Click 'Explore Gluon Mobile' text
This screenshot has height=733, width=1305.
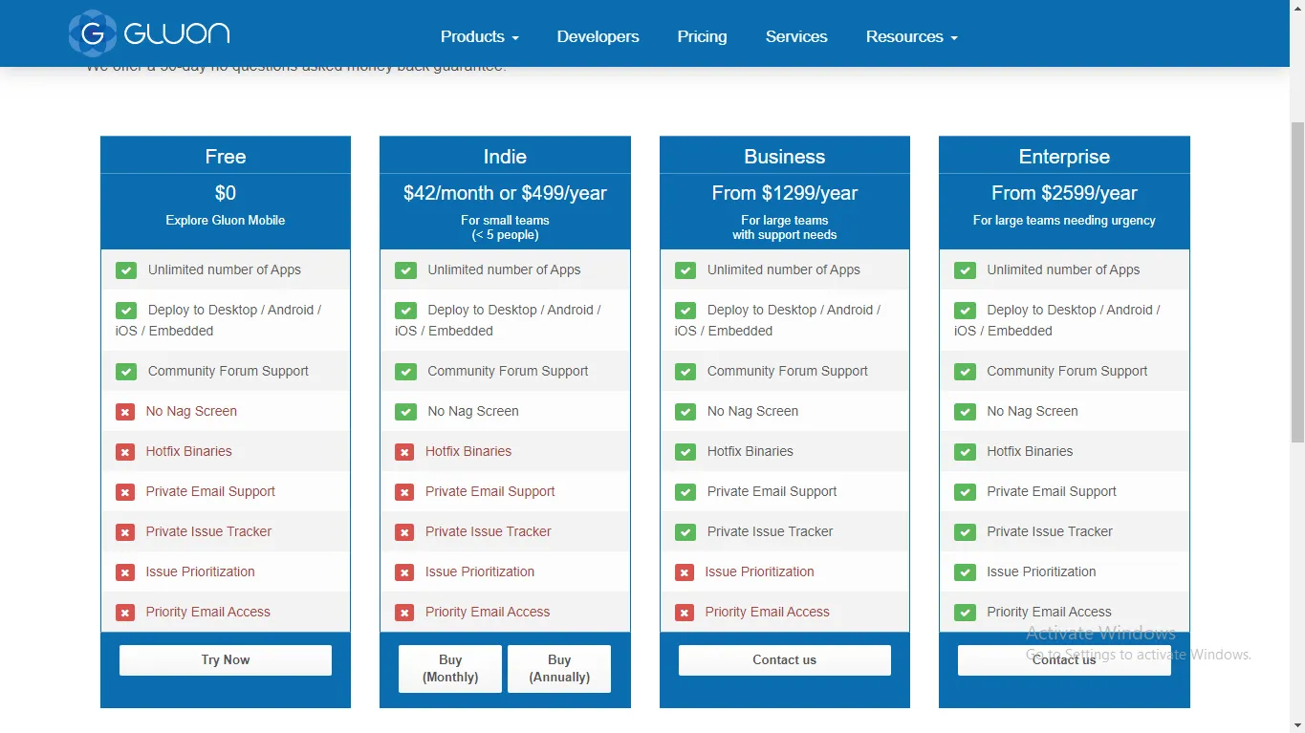pos(226,221)
